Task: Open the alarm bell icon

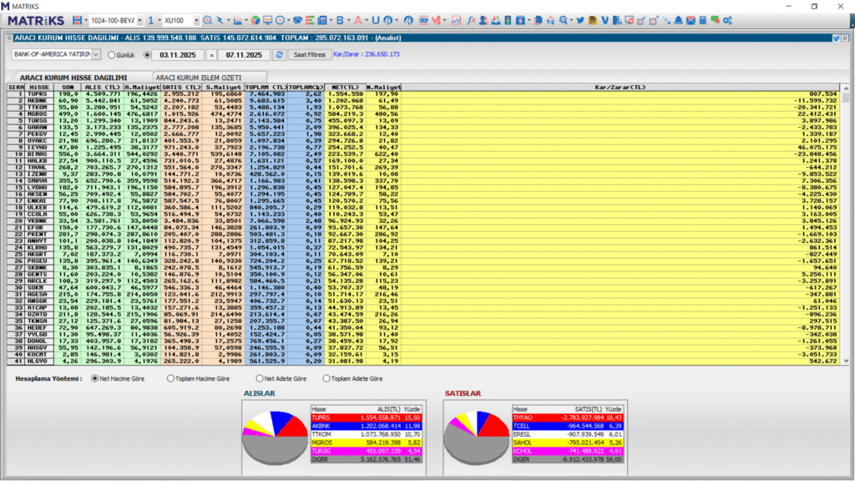Action: 680,19
